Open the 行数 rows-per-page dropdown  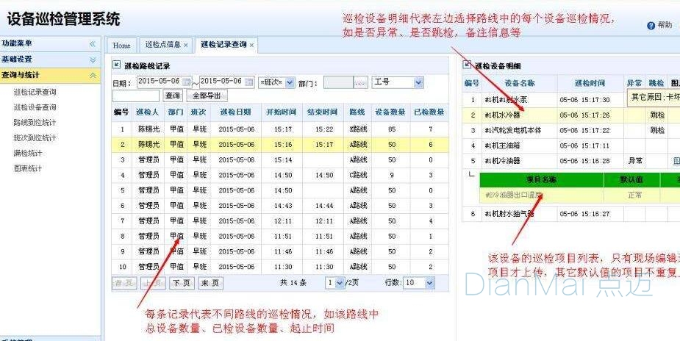point(418,283)
